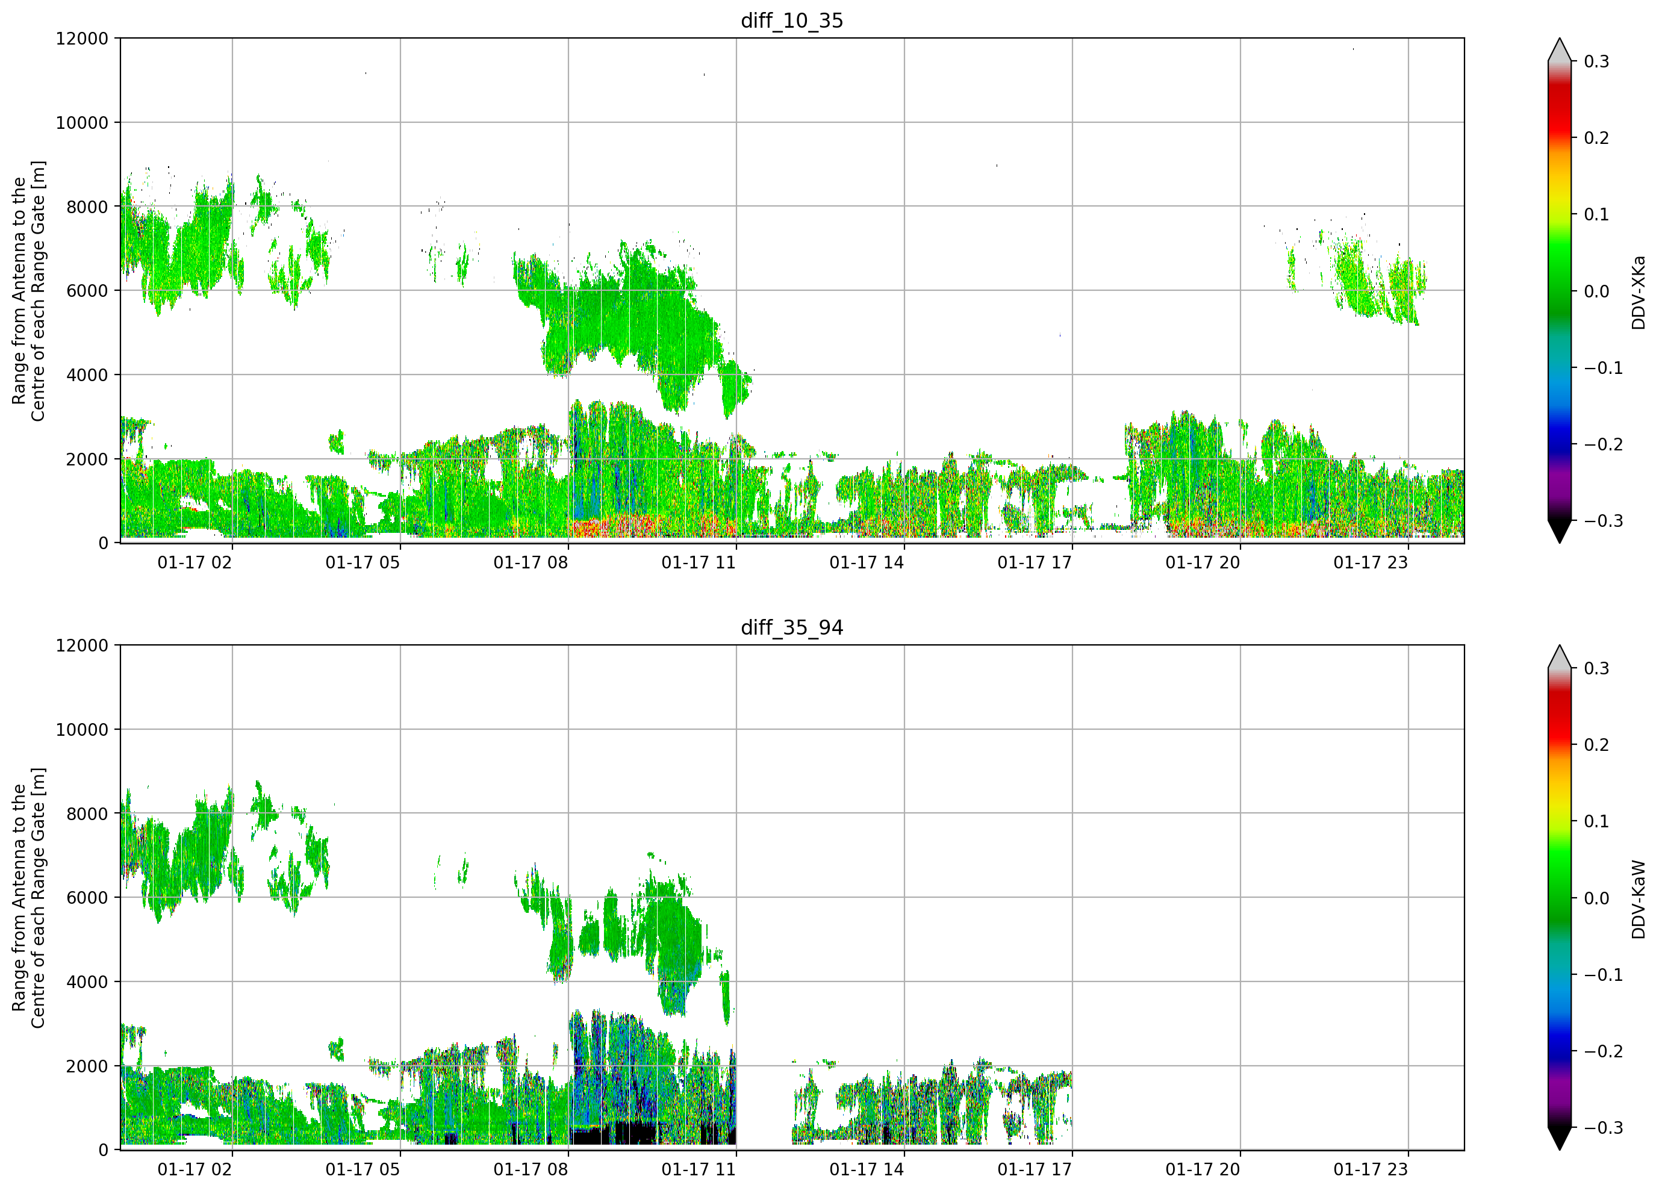Click the "0.1" tick on DDV-KaW colorbar
The height and width of the screenshot is (1191, 1659).
tap(1597, 821)
